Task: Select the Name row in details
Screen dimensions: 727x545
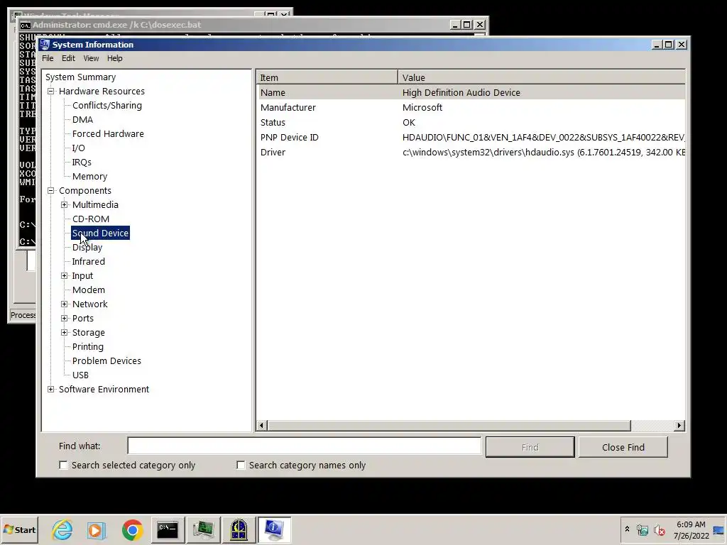Action: 471,93
